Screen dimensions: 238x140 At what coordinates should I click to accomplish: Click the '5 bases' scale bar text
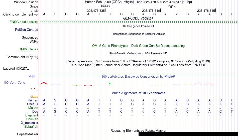(104, 6)
